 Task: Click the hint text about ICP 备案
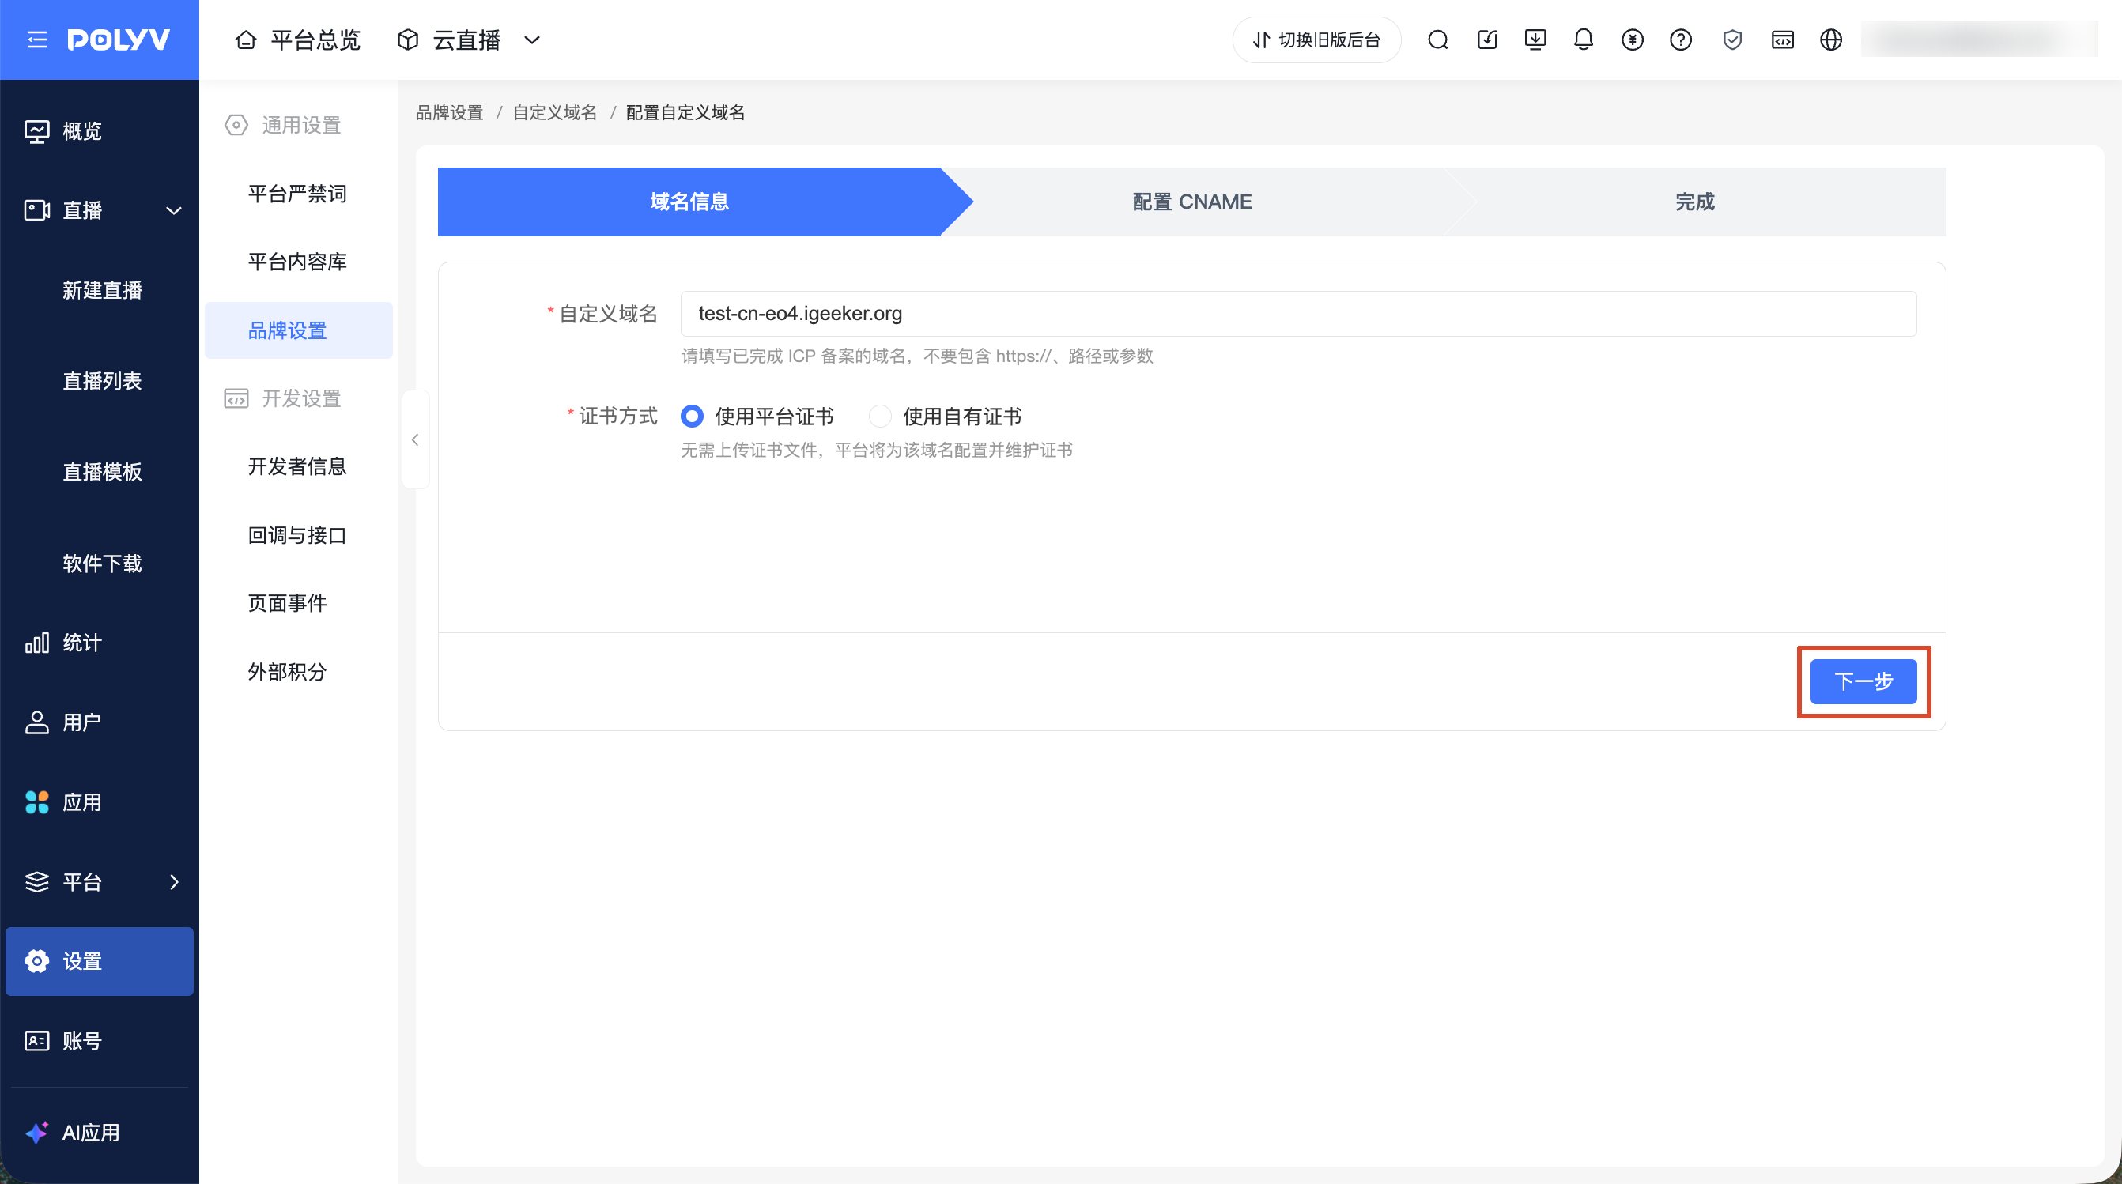point(917,356)
